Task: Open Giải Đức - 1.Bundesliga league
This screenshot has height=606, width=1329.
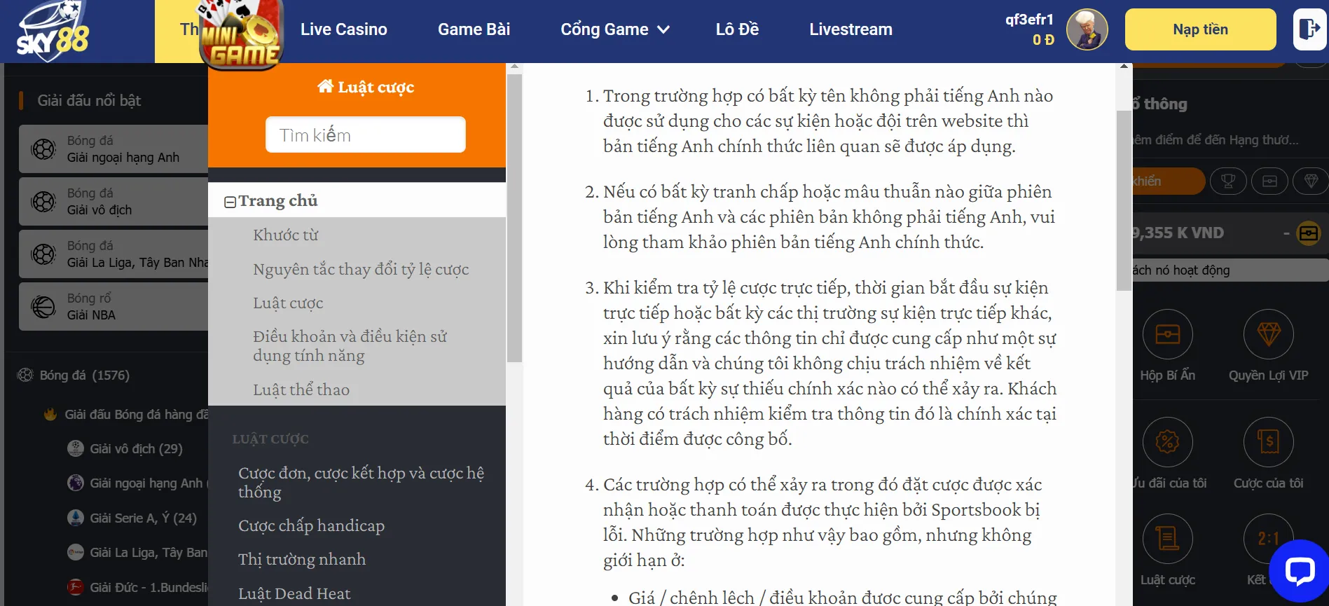Action: (149, 587)
